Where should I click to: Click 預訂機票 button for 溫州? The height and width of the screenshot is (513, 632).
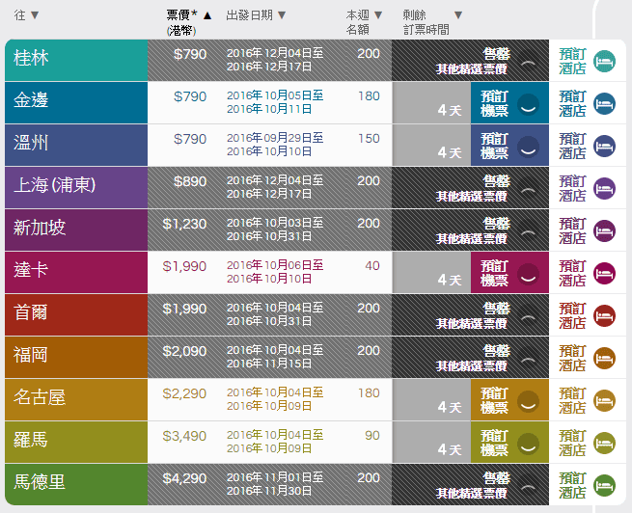(x=495, y=146)
